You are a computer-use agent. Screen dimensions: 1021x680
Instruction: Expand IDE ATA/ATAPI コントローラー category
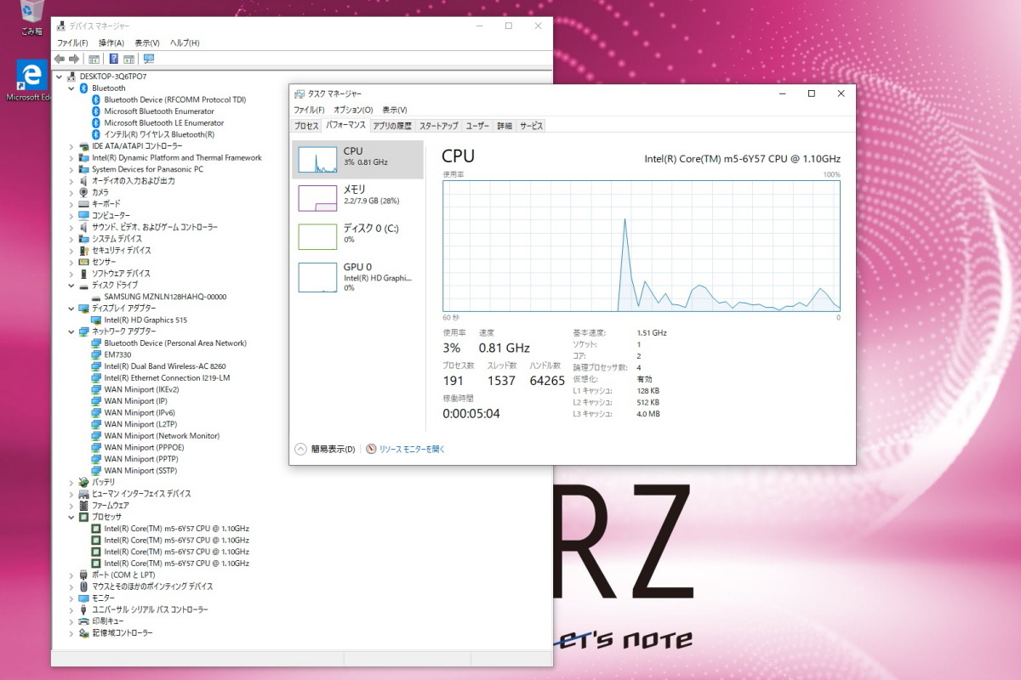(71, 146)
